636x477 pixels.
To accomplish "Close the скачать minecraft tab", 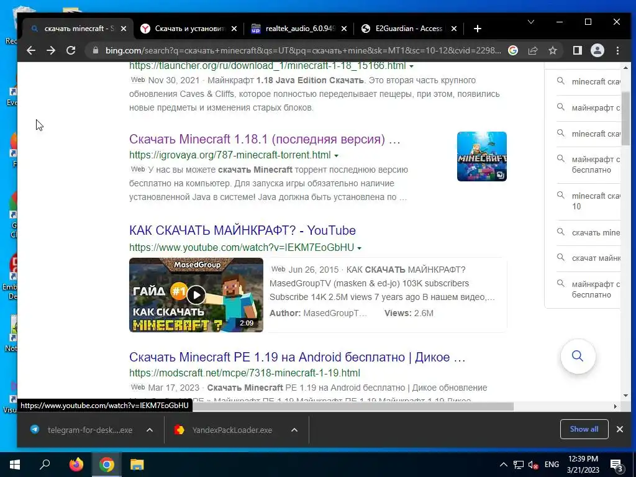I will (x=124, y=29).
